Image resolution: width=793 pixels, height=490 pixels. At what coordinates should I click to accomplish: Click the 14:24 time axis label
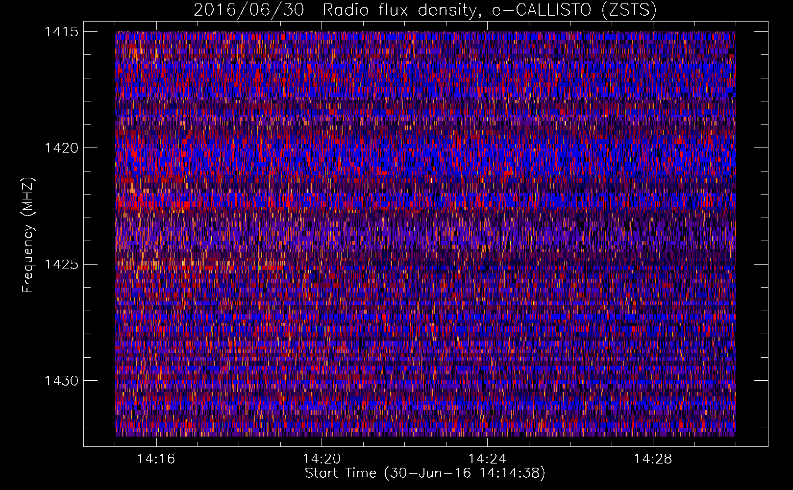click(x=487, y=459)
